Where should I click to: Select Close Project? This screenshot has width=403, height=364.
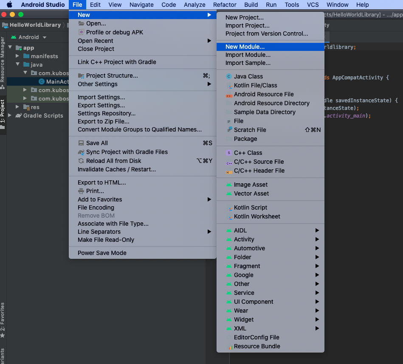coord(143,49)
